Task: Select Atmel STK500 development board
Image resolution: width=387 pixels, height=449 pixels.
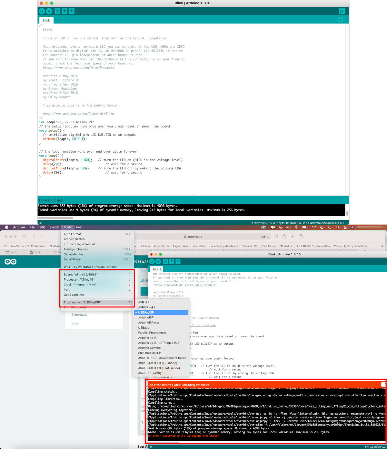Action: coord(161,358)
